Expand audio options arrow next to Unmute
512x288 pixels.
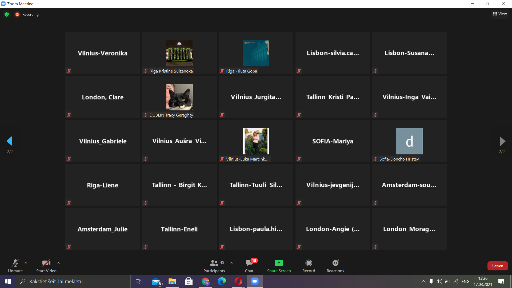click(26, 263)
